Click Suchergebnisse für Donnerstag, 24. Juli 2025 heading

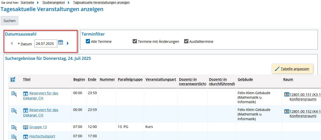48,58
